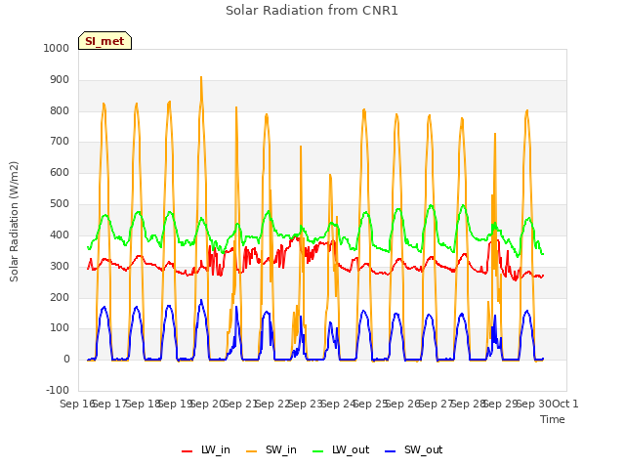
Task: Click the Time x-axis title
Action: click(x=553, y=419)
